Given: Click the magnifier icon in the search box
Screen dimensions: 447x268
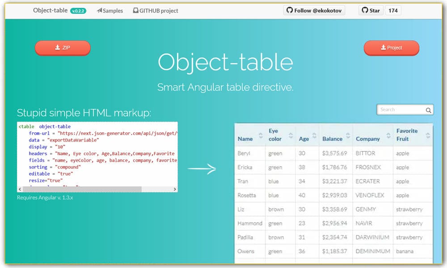Looking at the screenshot, I should tap(428, 109).
